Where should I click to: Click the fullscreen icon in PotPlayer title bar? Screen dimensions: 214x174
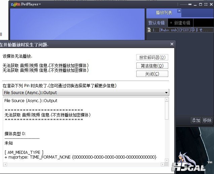point(206,4)
